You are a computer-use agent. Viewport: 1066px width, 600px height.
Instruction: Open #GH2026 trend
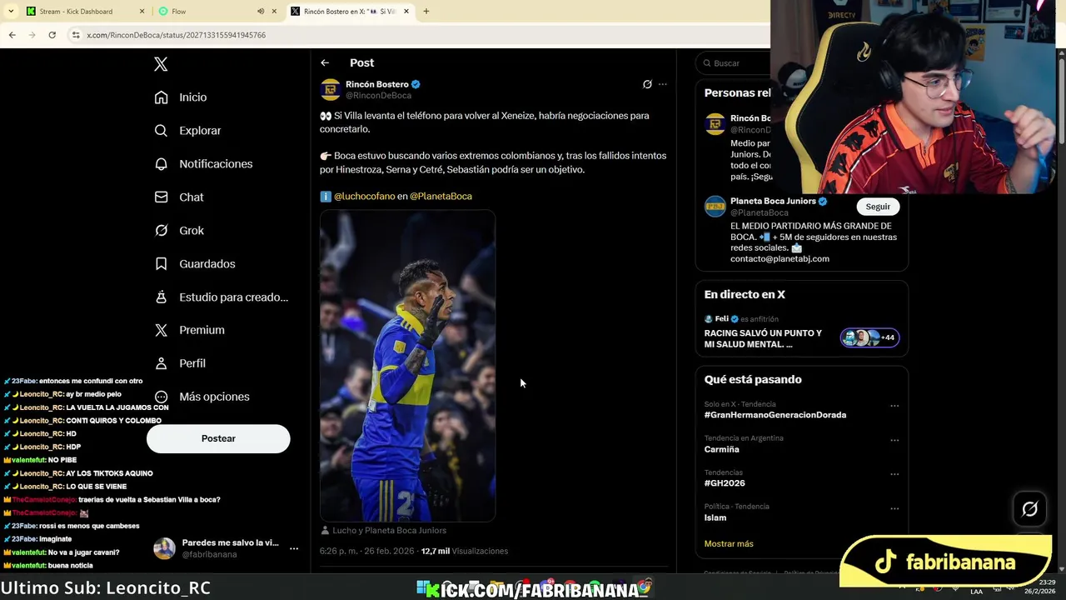coord(725,483)
